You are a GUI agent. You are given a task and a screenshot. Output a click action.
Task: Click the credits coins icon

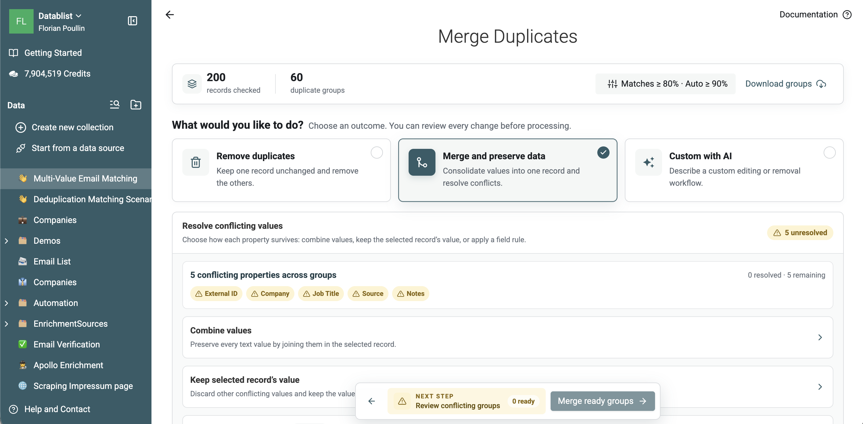13,74
